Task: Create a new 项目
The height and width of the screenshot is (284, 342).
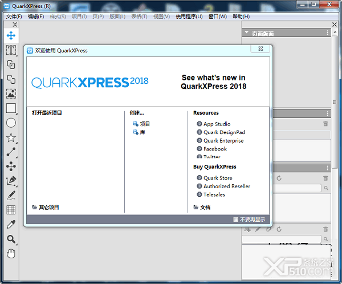Action: coord(141,124)
